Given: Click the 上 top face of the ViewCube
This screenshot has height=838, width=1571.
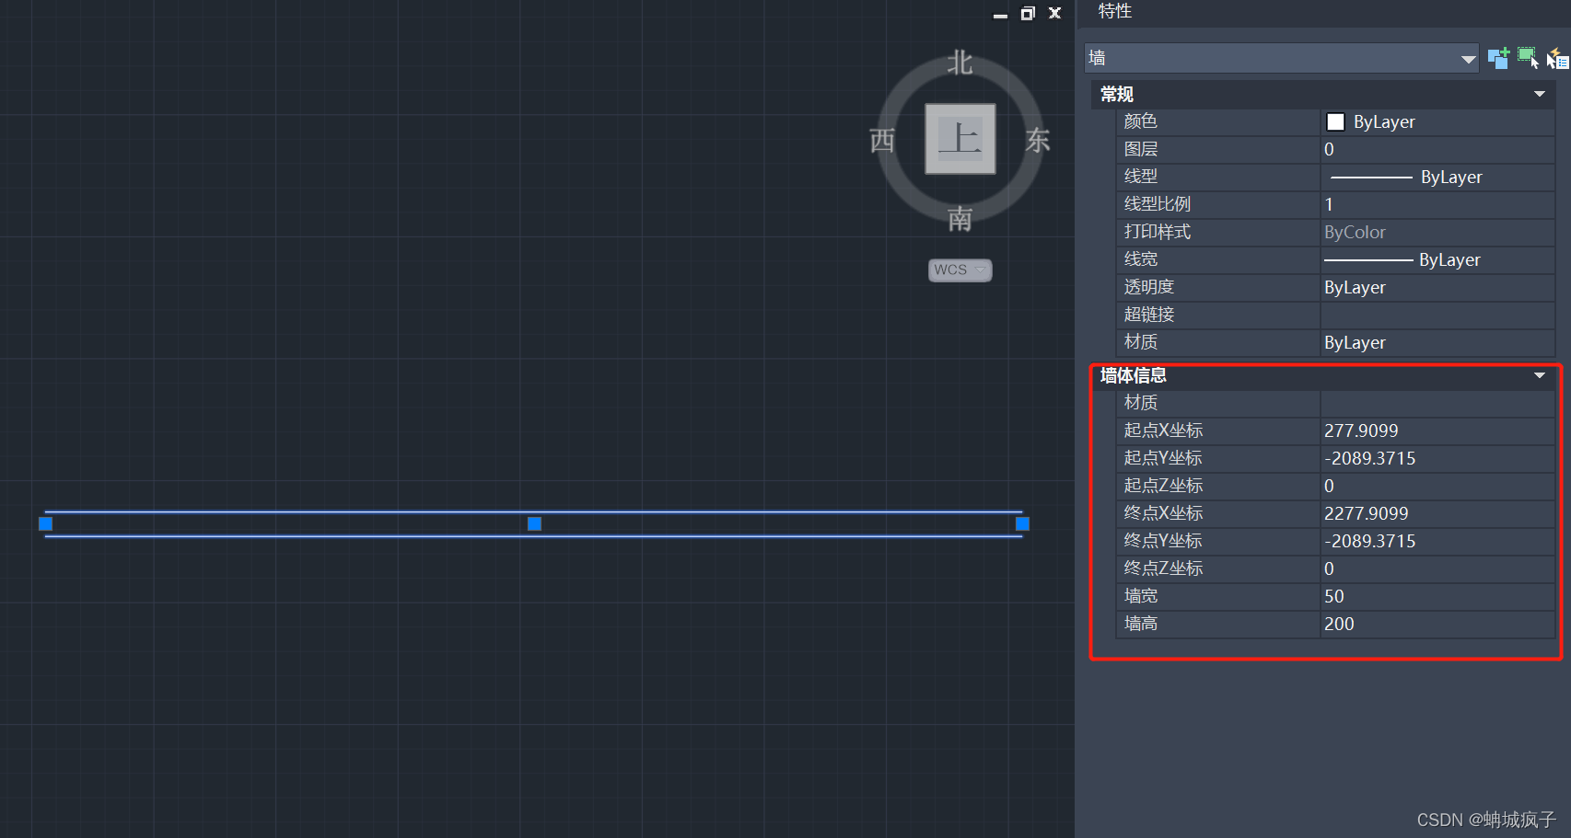Looking at the screenshot, I should point(960,139).
